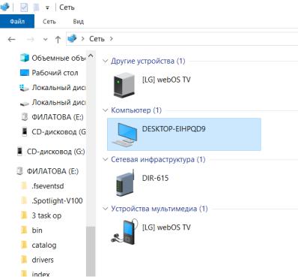Click the top-level CD-дисковод (G:) device icon
This screenshot has height=277, width=298.
(x=19, y=152)
